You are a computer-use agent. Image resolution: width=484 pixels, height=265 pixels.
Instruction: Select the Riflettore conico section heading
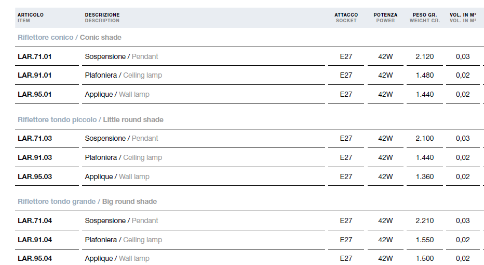(x=70, y=38)
